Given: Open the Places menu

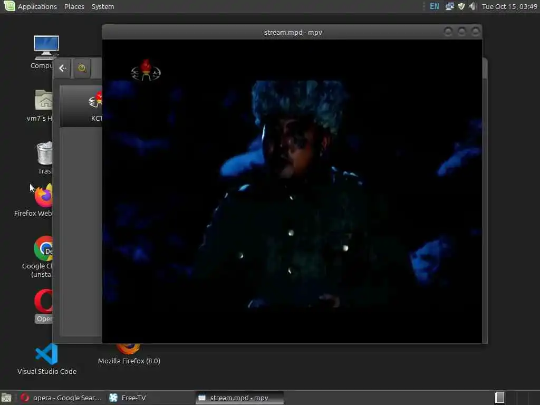Looking at the screenshot, I should pos(74,6).
